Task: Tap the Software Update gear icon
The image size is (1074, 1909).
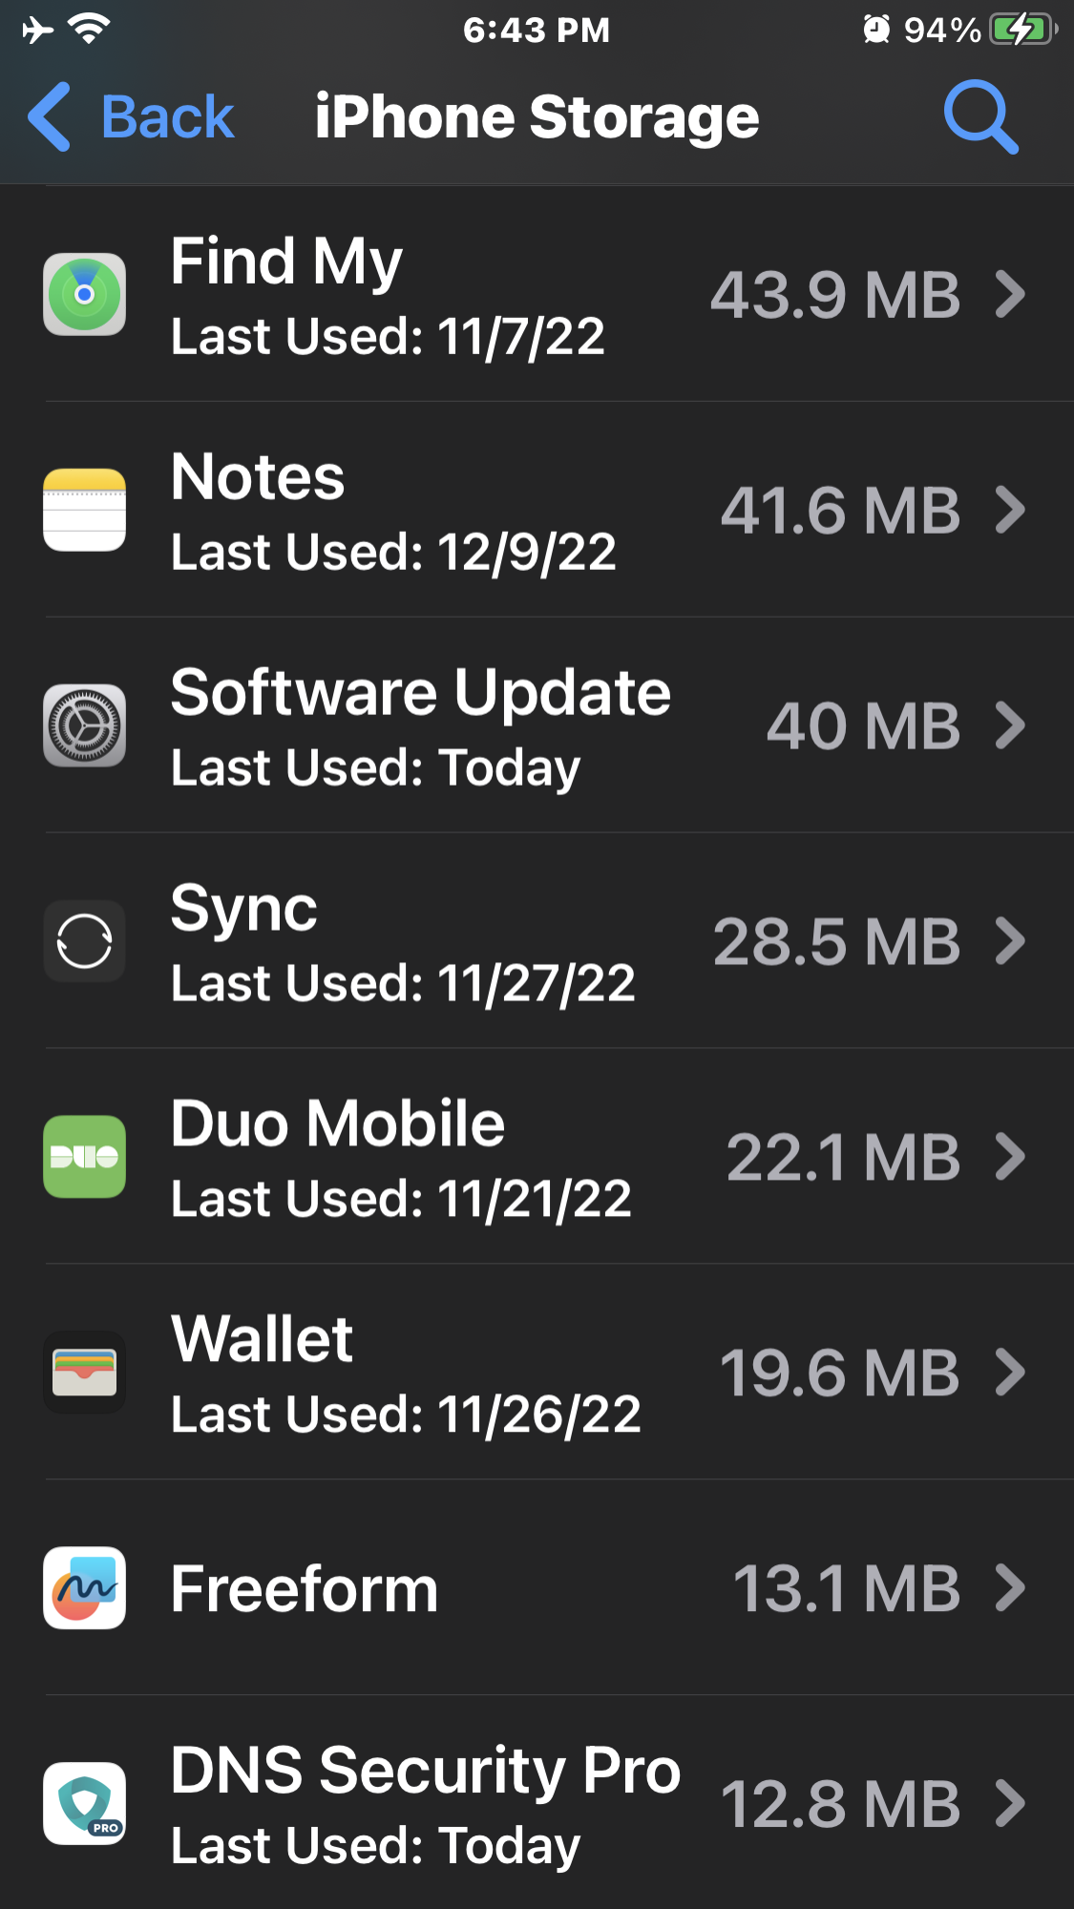Action: (x=84, y=725)
